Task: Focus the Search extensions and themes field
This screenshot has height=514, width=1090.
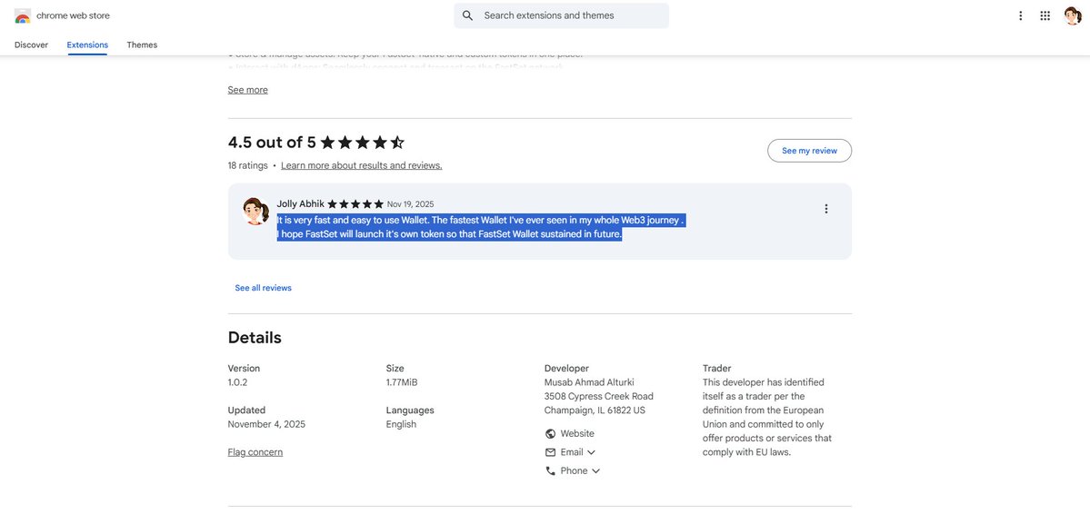Action: [x=562, y=15]
